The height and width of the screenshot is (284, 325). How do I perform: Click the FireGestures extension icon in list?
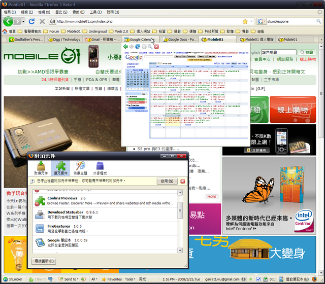[x=40, y=229]
